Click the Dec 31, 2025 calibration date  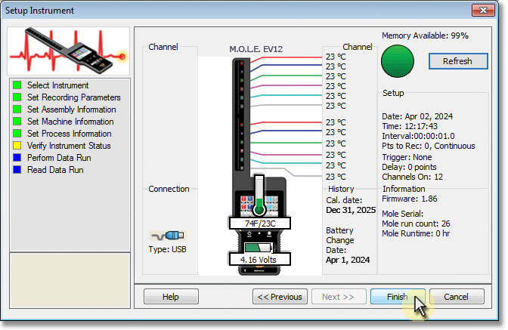click(351, 210)
